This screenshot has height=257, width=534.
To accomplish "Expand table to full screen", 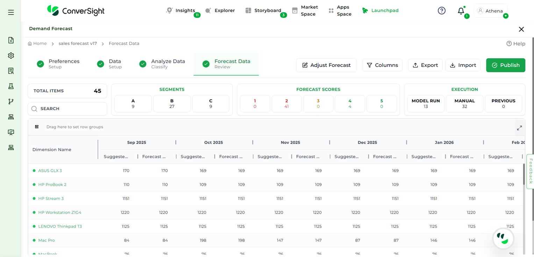I will [519, 128].
